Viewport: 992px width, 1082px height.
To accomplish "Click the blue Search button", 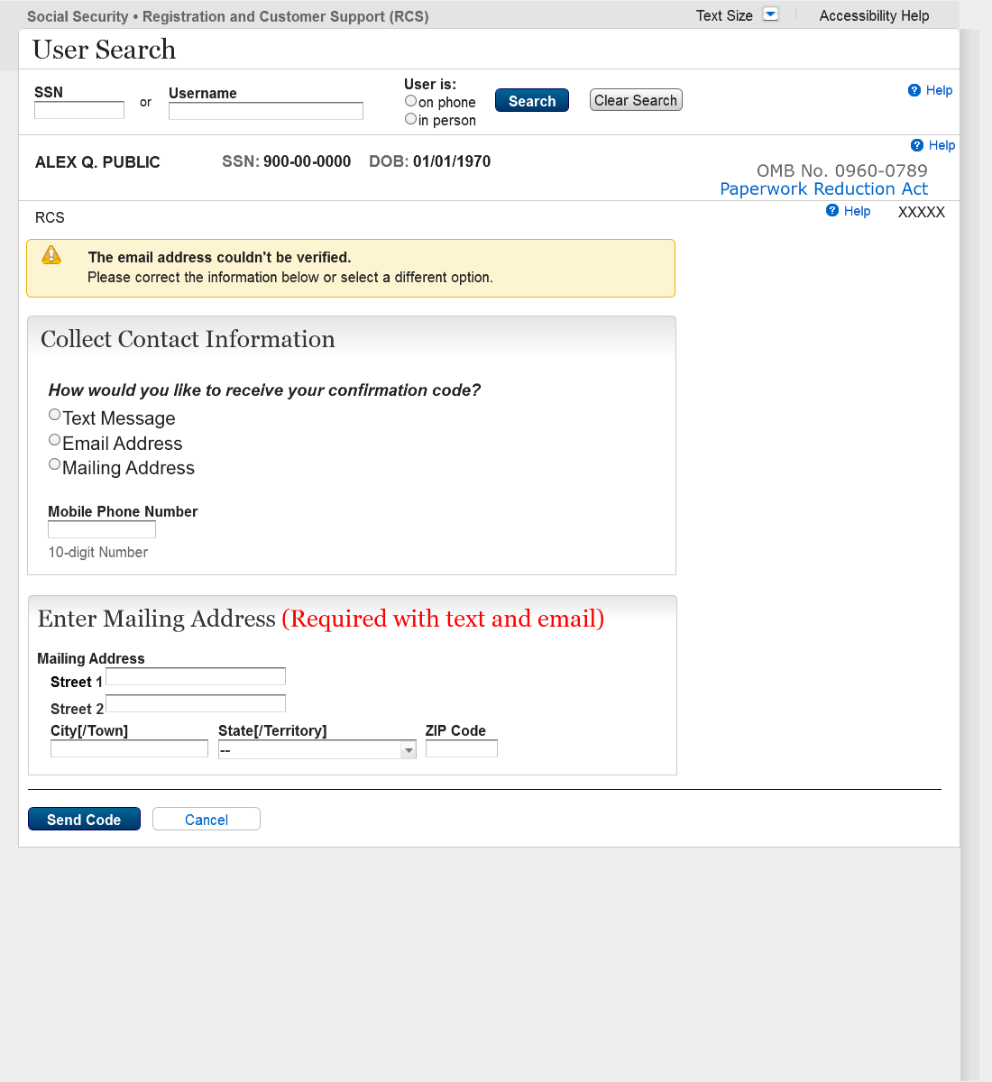I will coord(532,100).
